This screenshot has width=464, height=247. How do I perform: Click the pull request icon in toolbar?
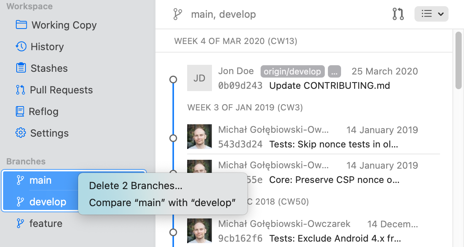pos(398,14)
